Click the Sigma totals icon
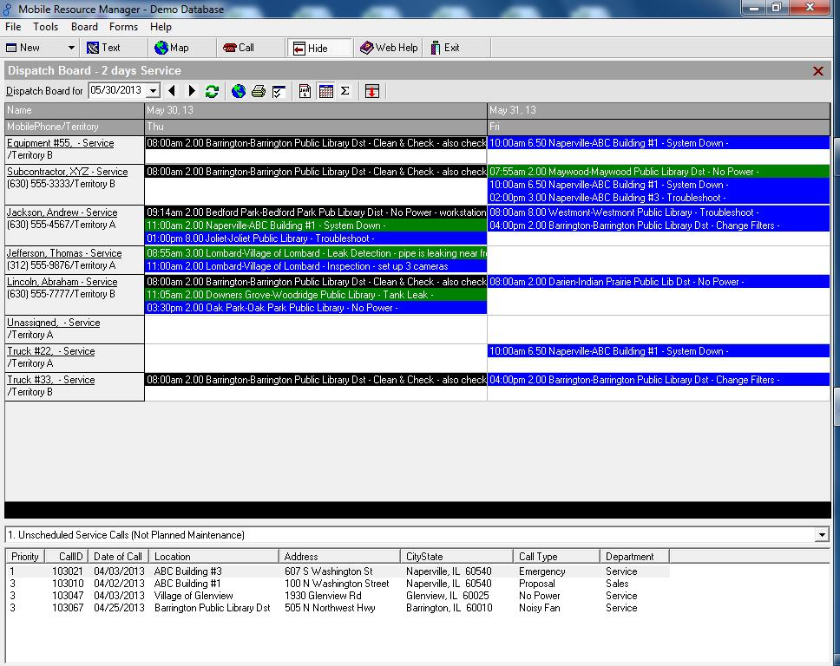Screen dimensions: 840x666 coord(345,91)
